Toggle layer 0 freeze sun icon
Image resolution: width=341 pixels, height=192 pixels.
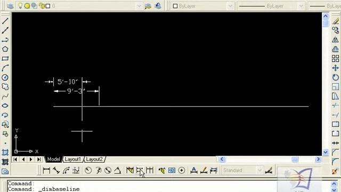27,6
